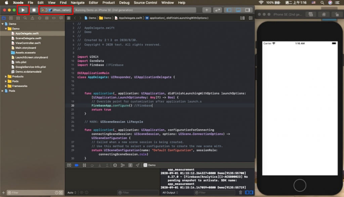
Task: Open the Debug View Hierarchy button
Action: click(115, 165)
